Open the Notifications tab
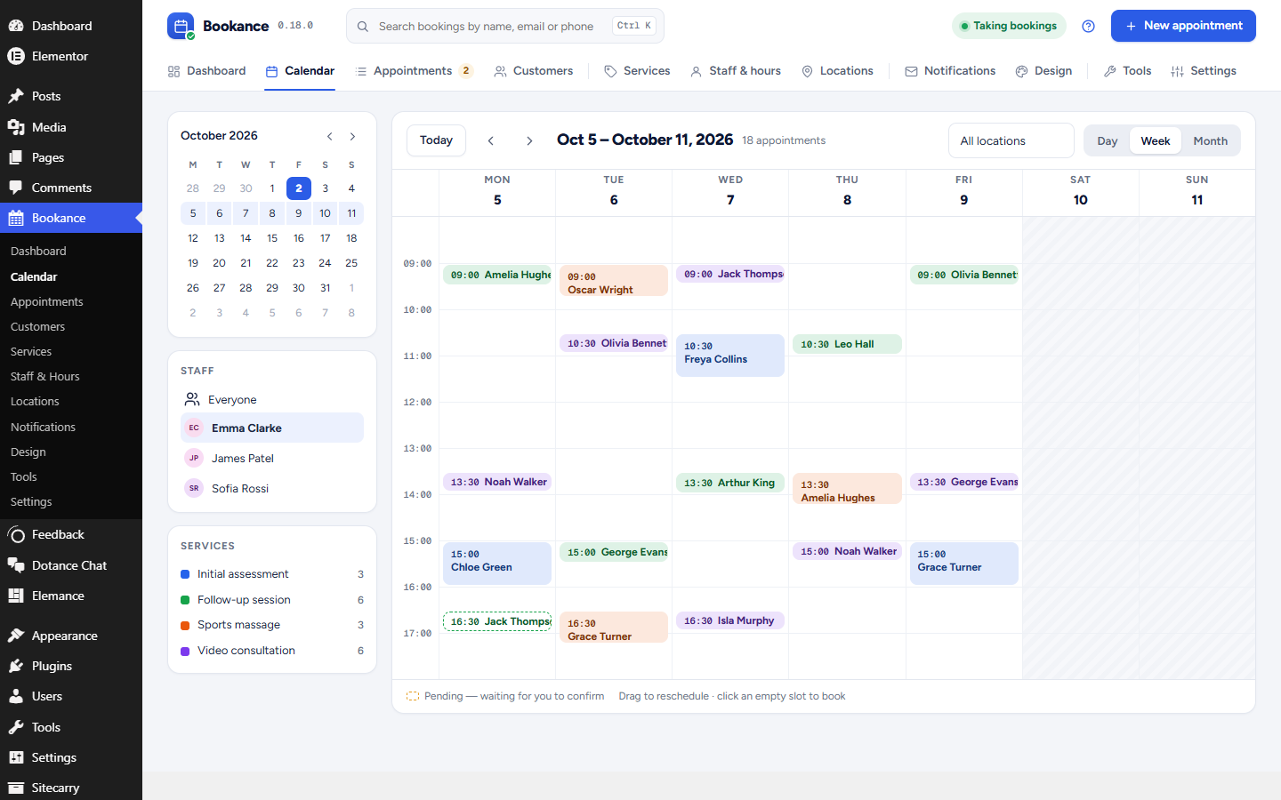 (x=950, y=71)
